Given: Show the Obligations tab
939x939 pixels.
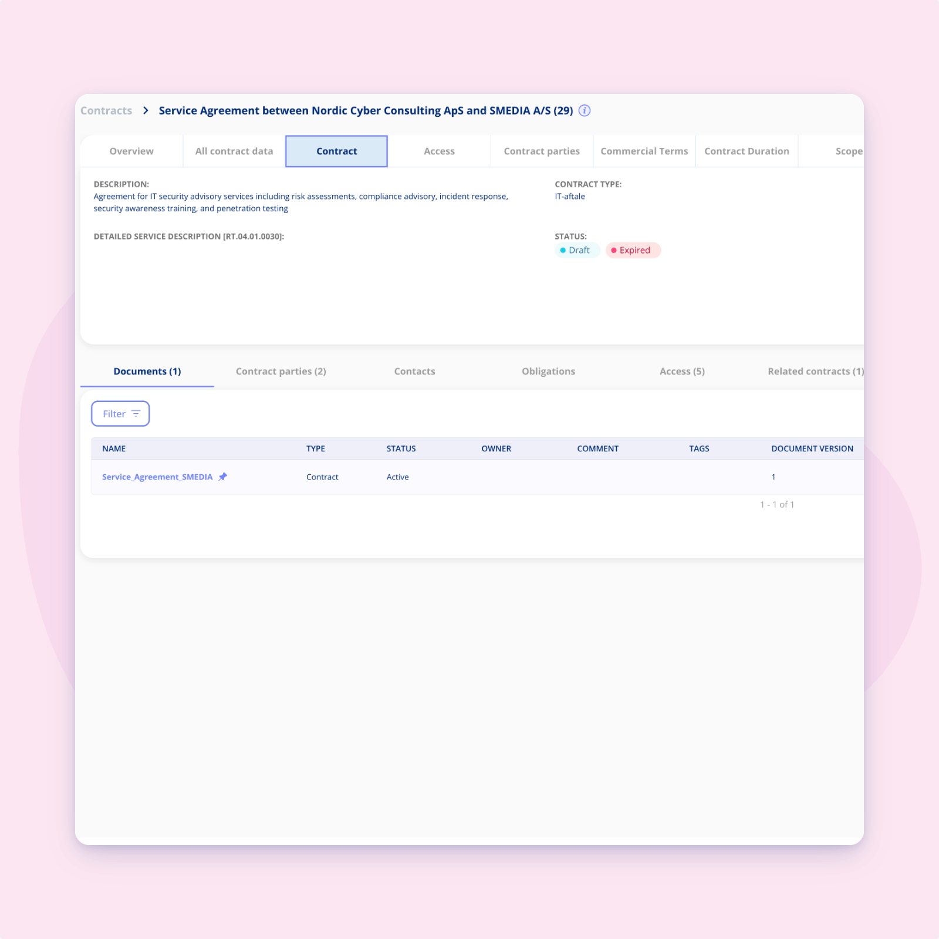Looking at the screenshot, I should click(x=549, y=371).
